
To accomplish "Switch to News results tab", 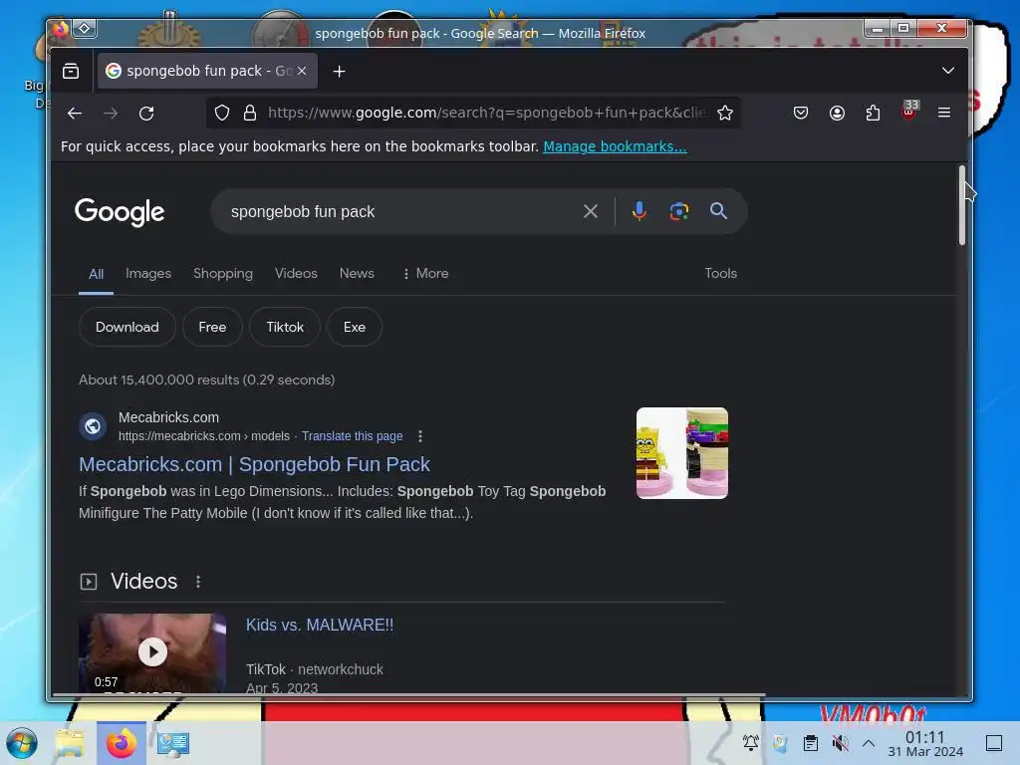I will pyautogui.click(x=357, y=273).
